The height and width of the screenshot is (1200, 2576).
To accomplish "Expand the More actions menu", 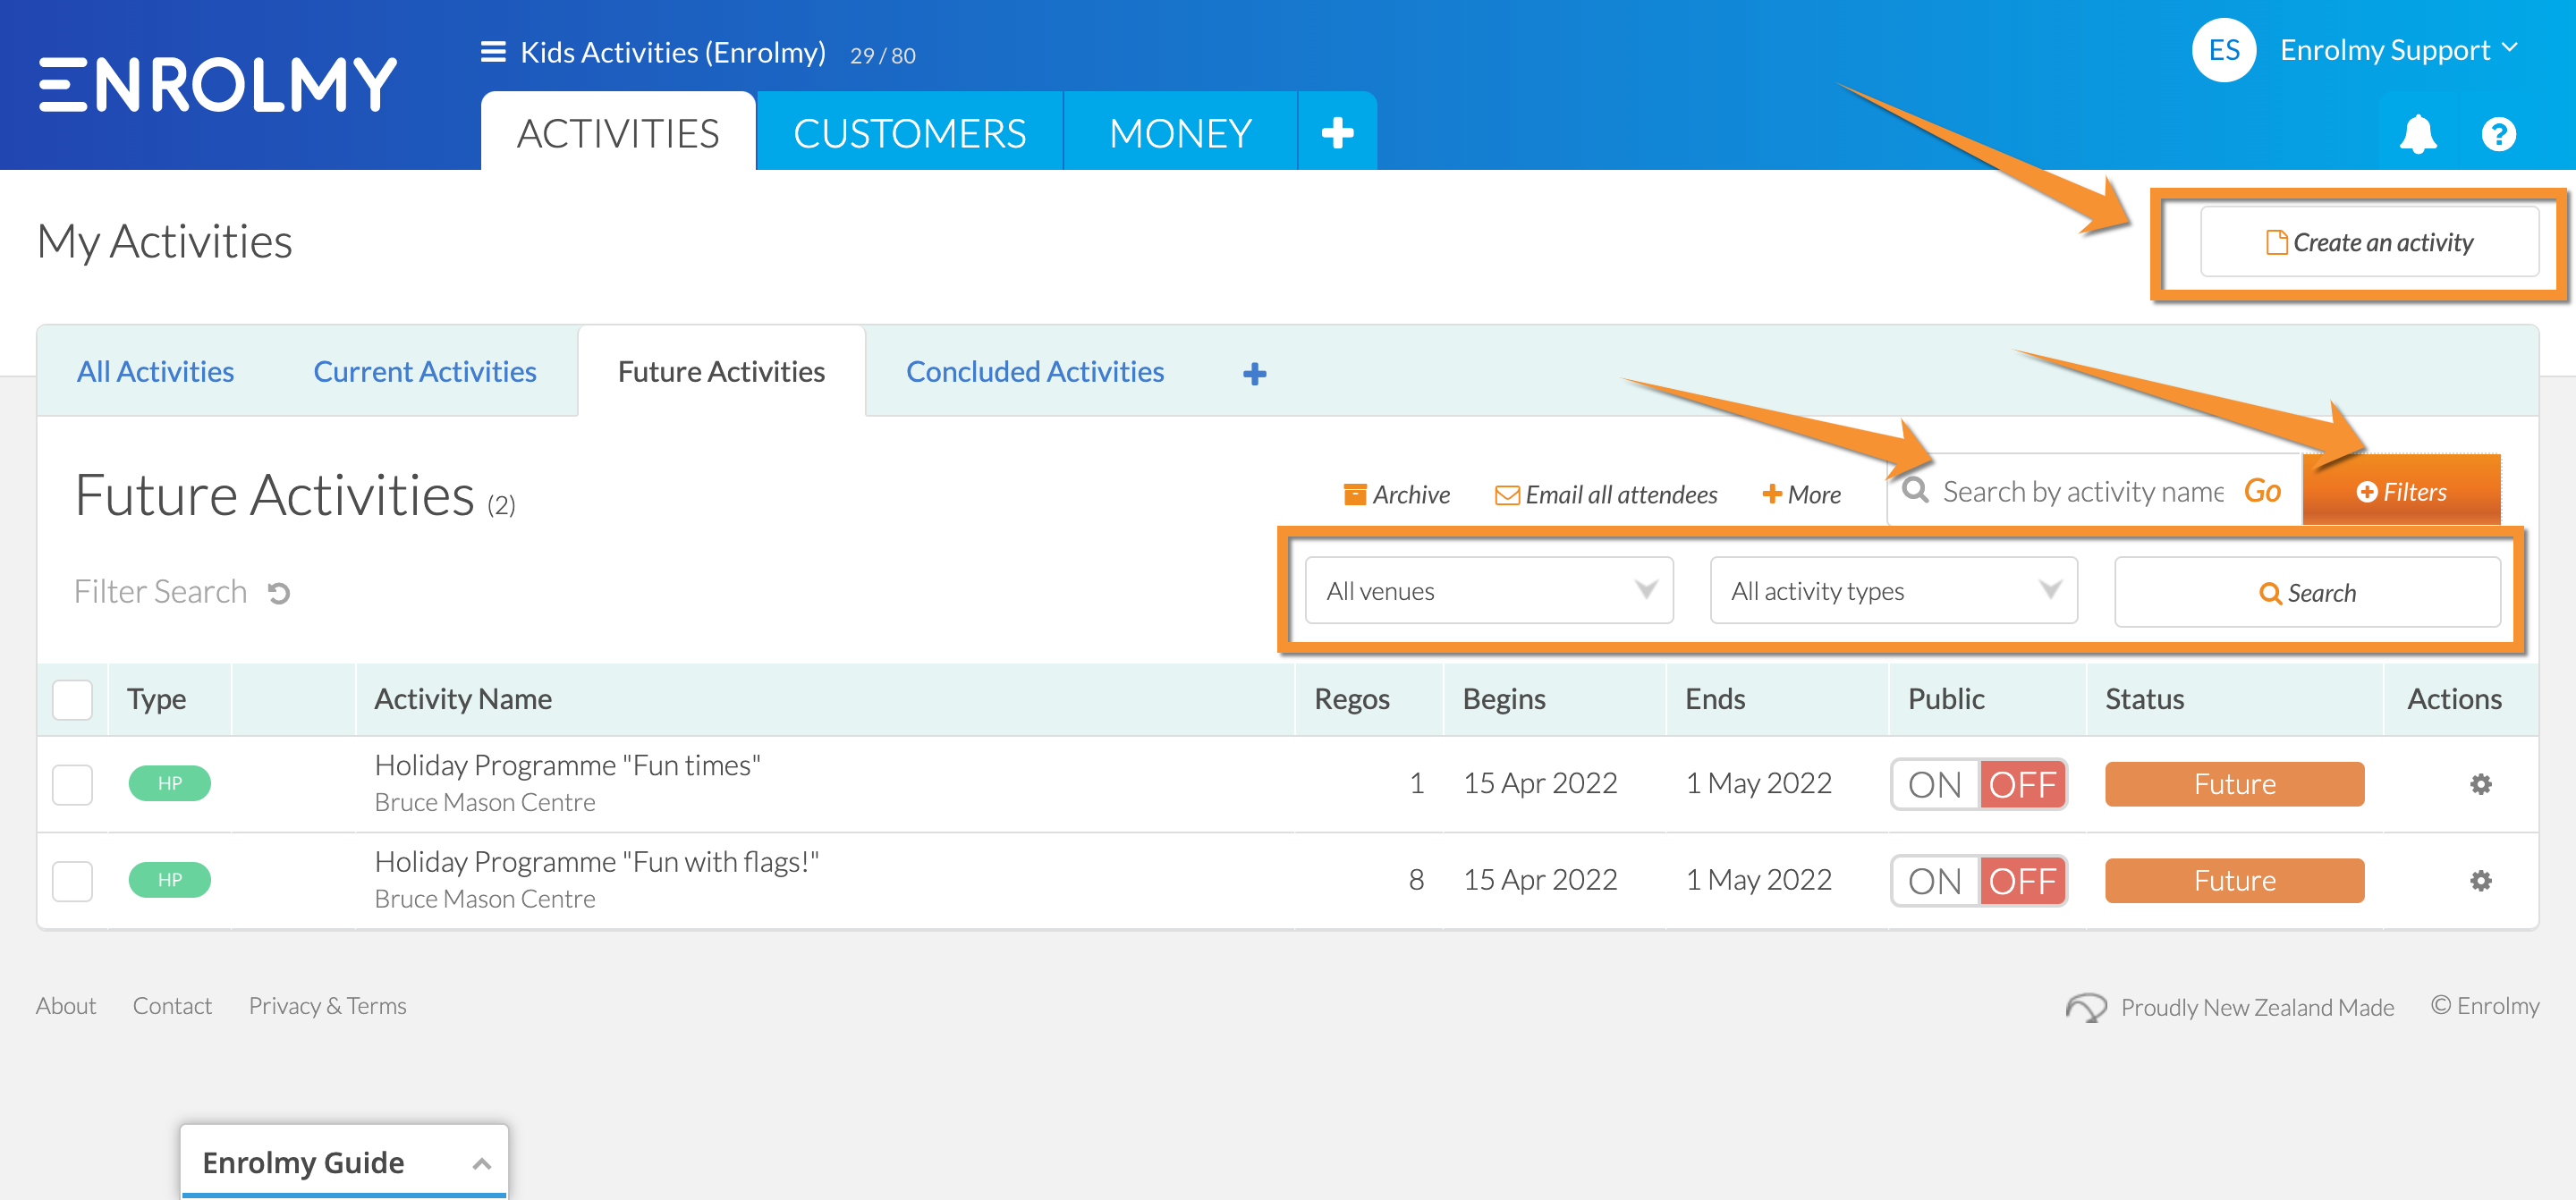I will pyautogui.click(x=1802, y=494).
